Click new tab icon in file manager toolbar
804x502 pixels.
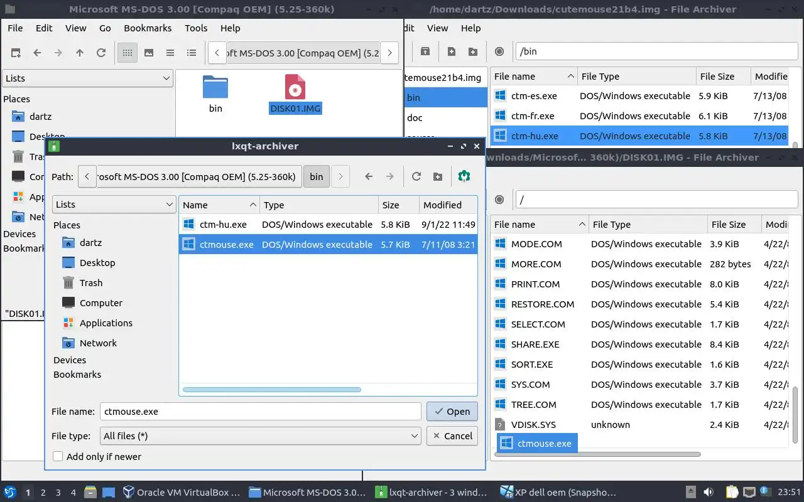16,53
